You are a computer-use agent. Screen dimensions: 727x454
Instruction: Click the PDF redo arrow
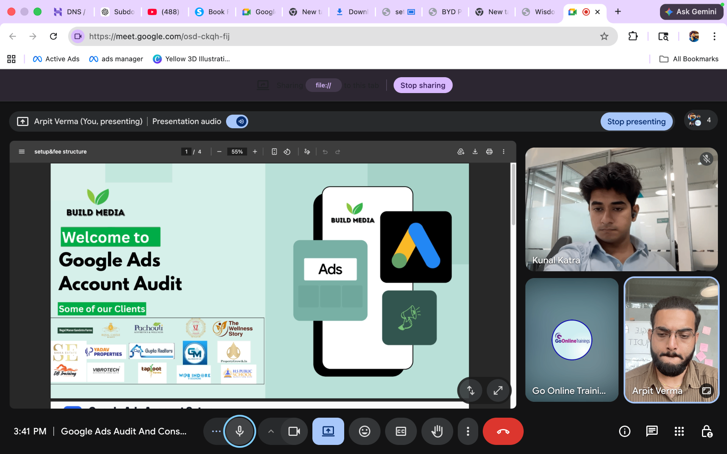[x=338, y=152]
